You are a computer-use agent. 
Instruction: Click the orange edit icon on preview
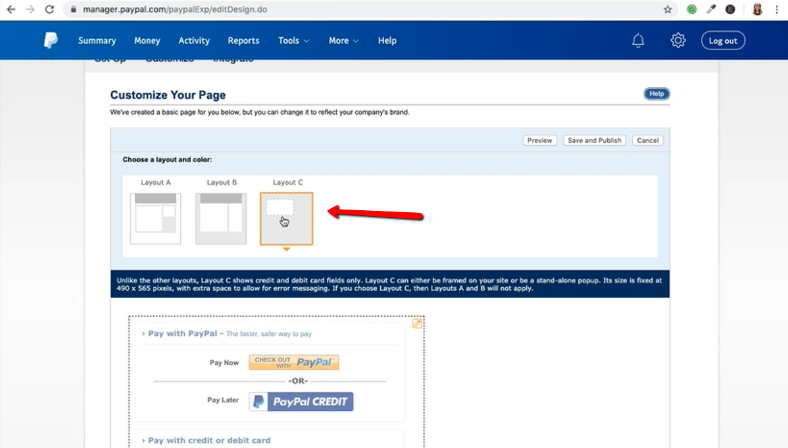417,324
